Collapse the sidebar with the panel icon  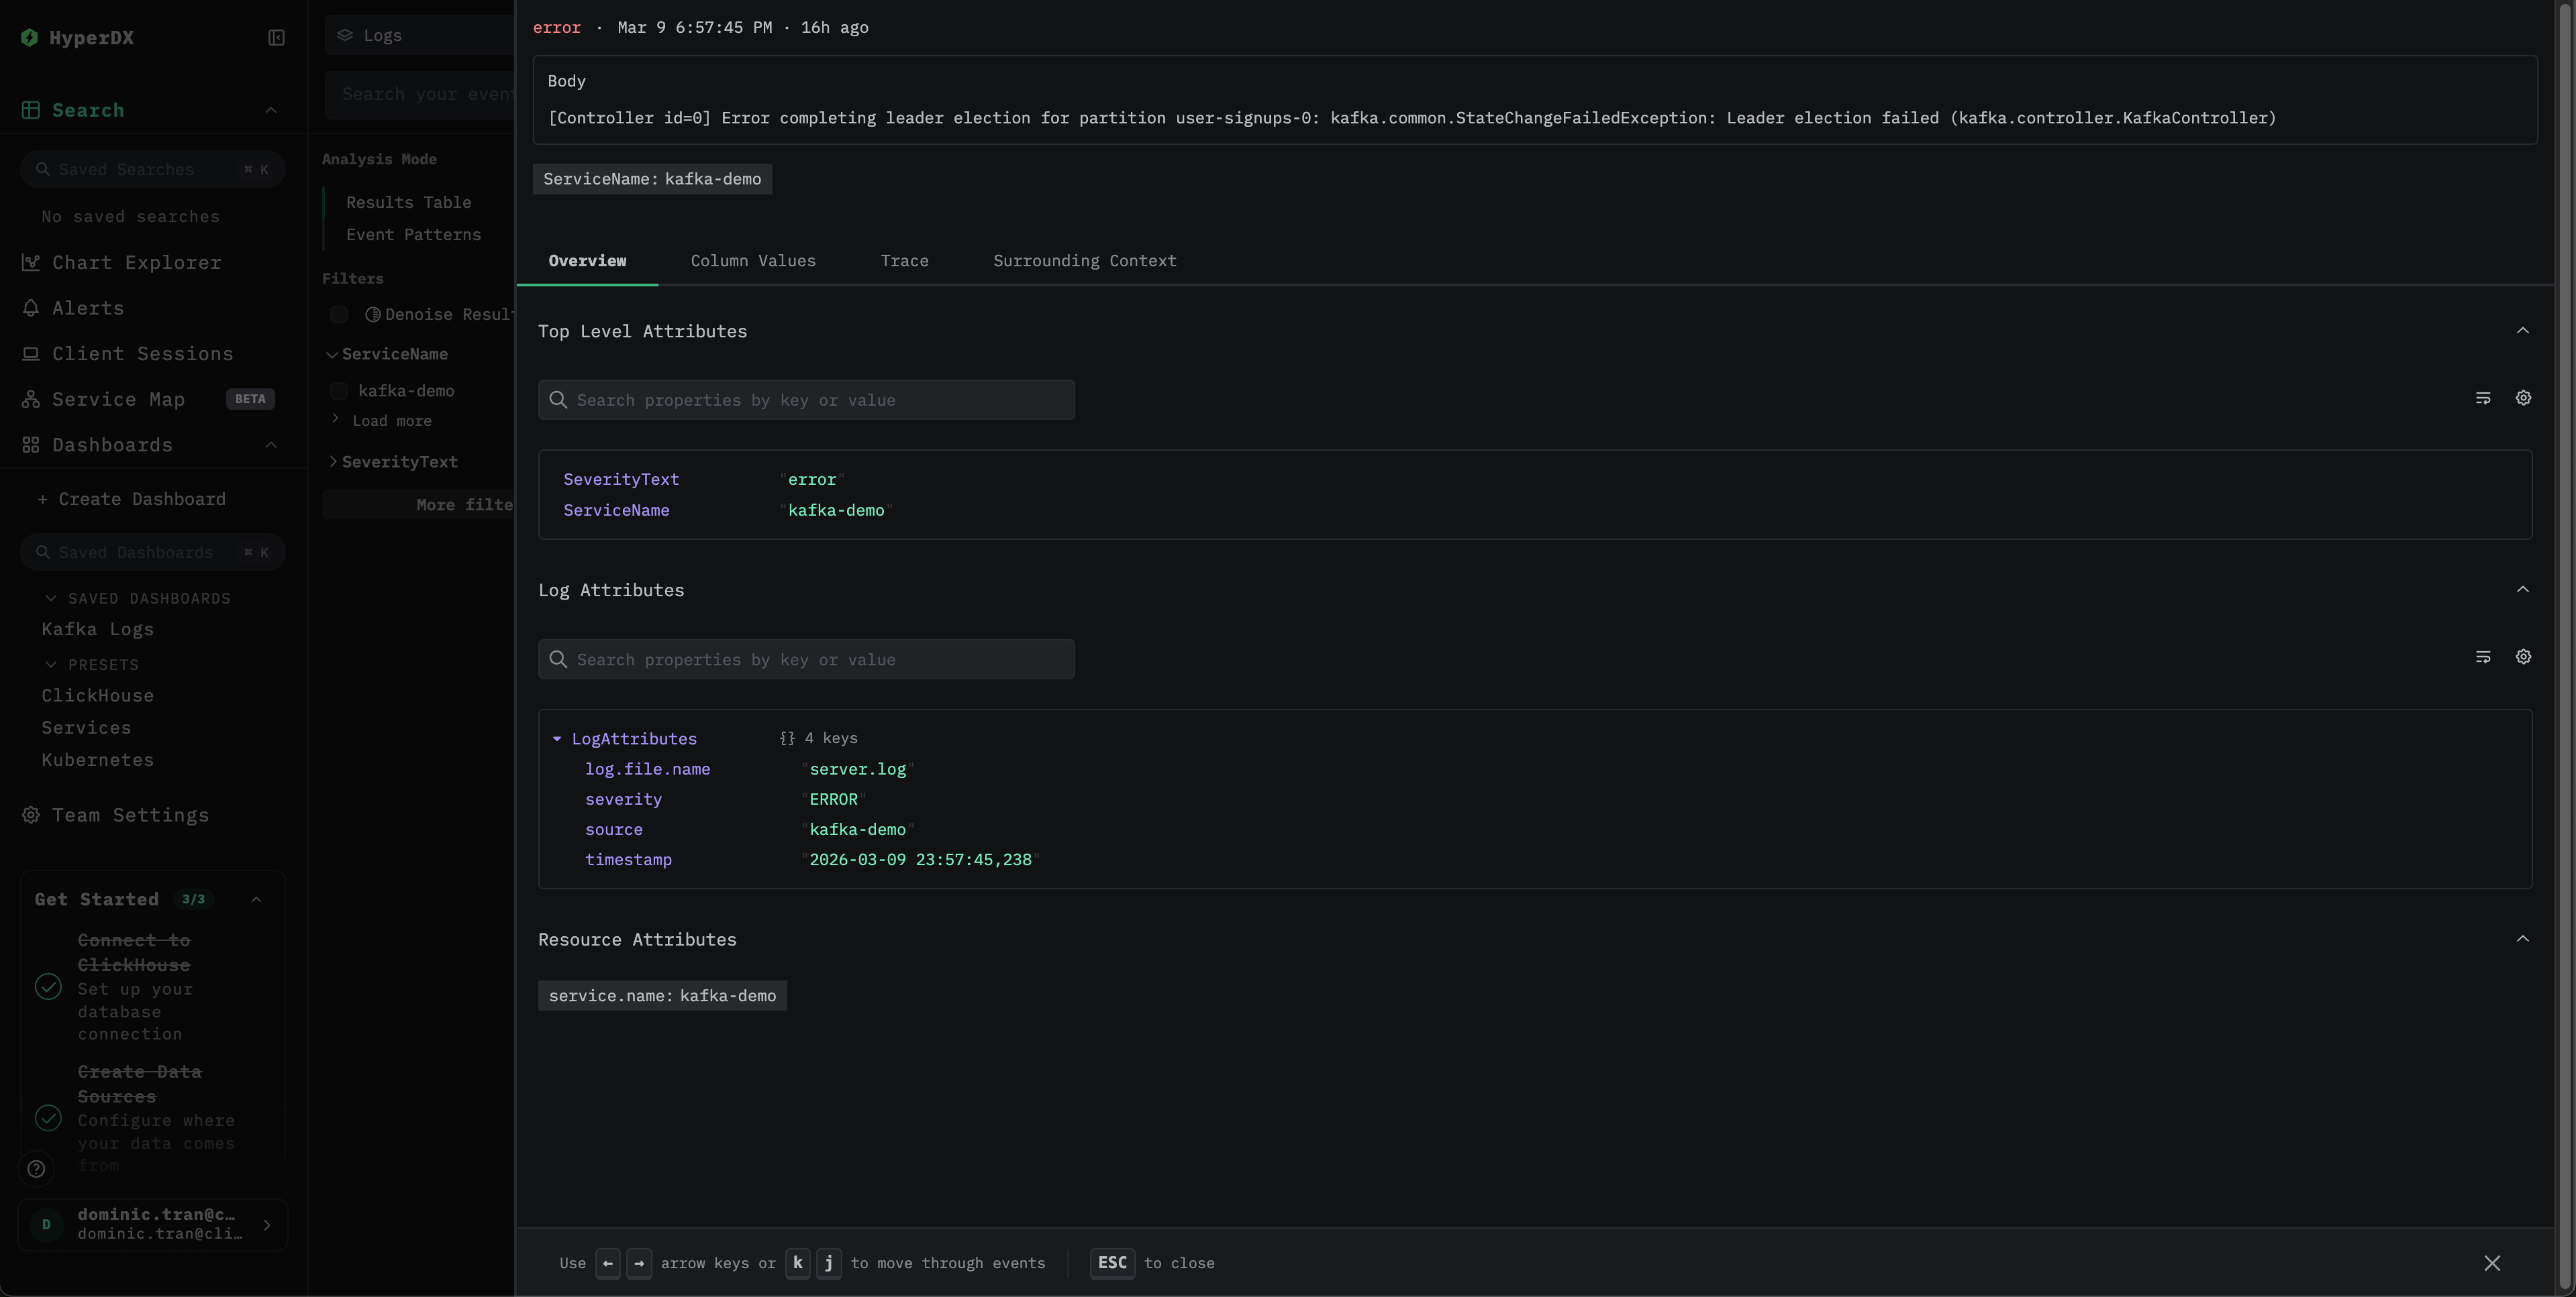coord(276,38)
